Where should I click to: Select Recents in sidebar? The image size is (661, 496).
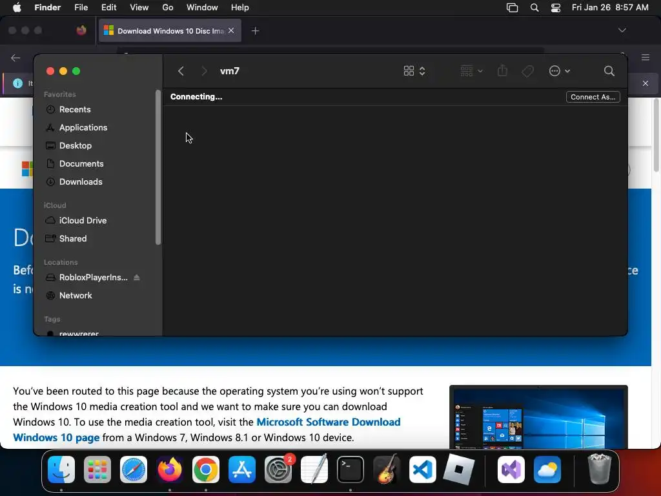pos(74,109)
